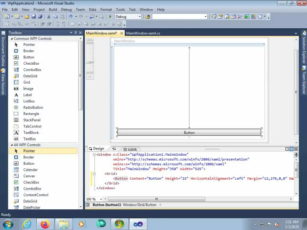The width and height of the screenshot is (307, 230).
Task: Open the Format menu
Action: pyautogui.click(x=106, y=9)
